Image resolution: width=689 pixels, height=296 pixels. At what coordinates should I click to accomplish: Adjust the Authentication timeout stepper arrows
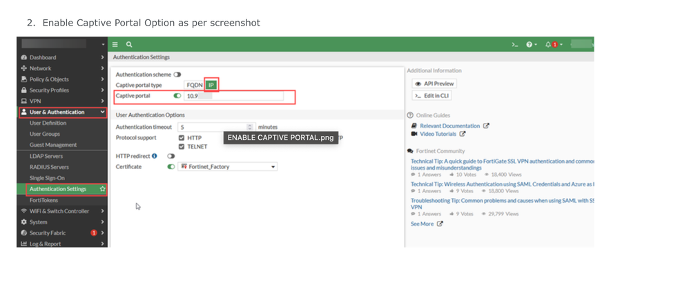pos(250,127)
